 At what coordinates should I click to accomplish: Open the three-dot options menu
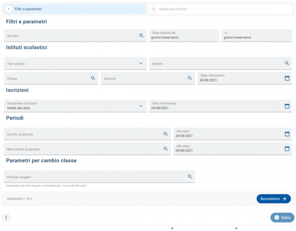6,218
